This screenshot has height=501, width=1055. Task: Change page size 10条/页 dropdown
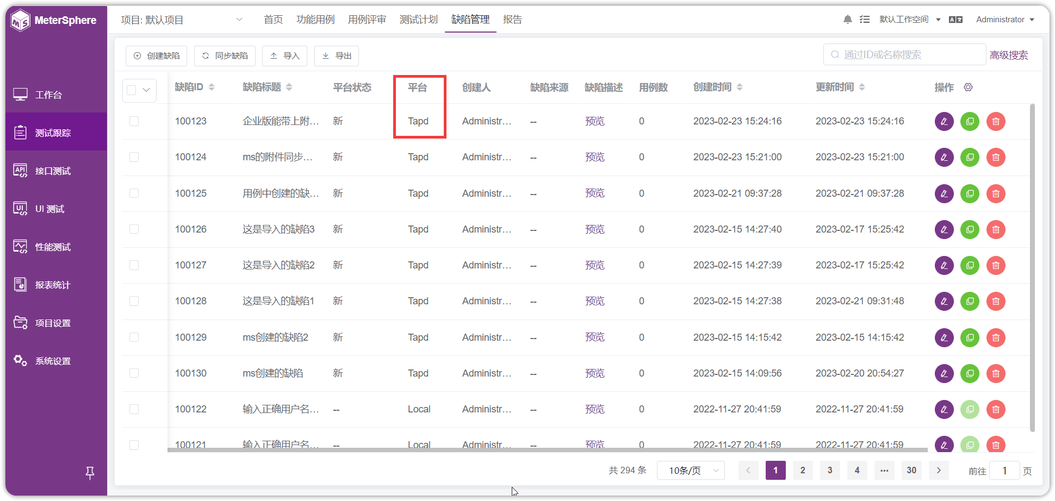coord(691,471)
